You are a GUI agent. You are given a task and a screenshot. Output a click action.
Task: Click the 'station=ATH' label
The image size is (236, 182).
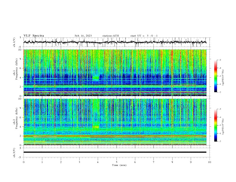(x=111, y=36)
